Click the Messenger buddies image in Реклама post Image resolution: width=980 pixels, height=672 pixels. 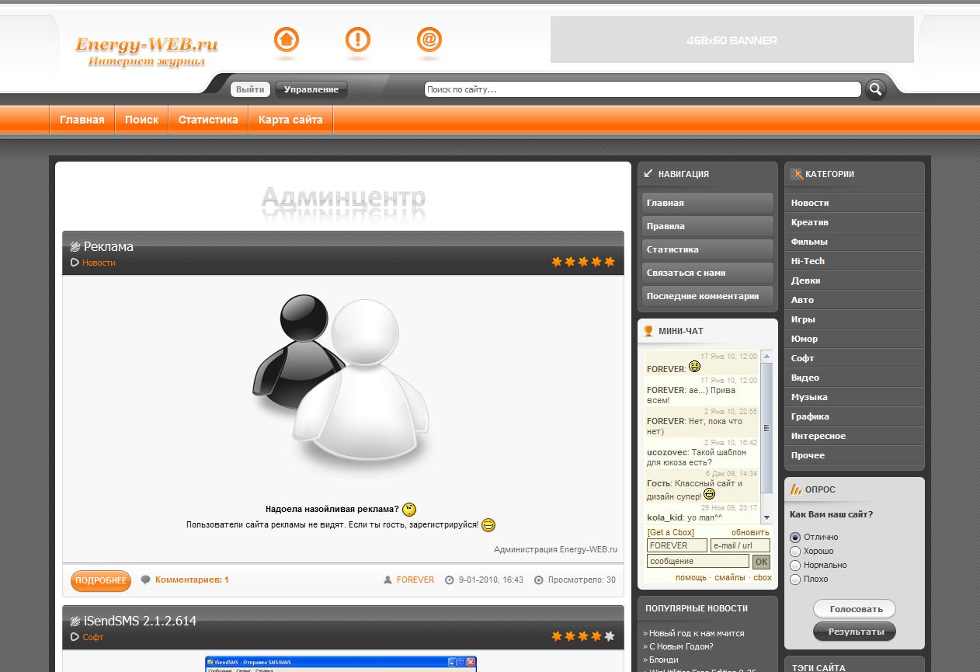click(340, 384)
